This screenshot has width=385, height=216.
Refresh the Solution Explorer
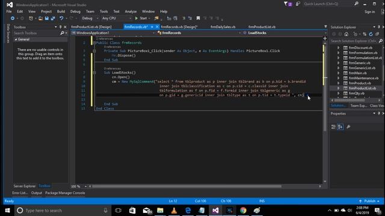click(371, 34)
